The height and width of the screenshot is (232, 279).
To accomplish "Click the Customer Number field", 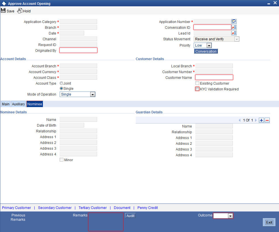I will (214, 72).
